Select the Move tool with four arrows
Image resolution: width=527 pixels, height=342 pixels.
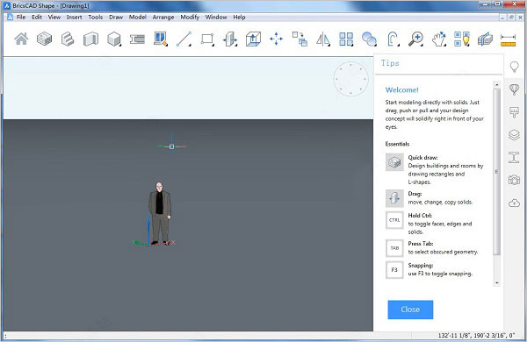tap(277, 39)
